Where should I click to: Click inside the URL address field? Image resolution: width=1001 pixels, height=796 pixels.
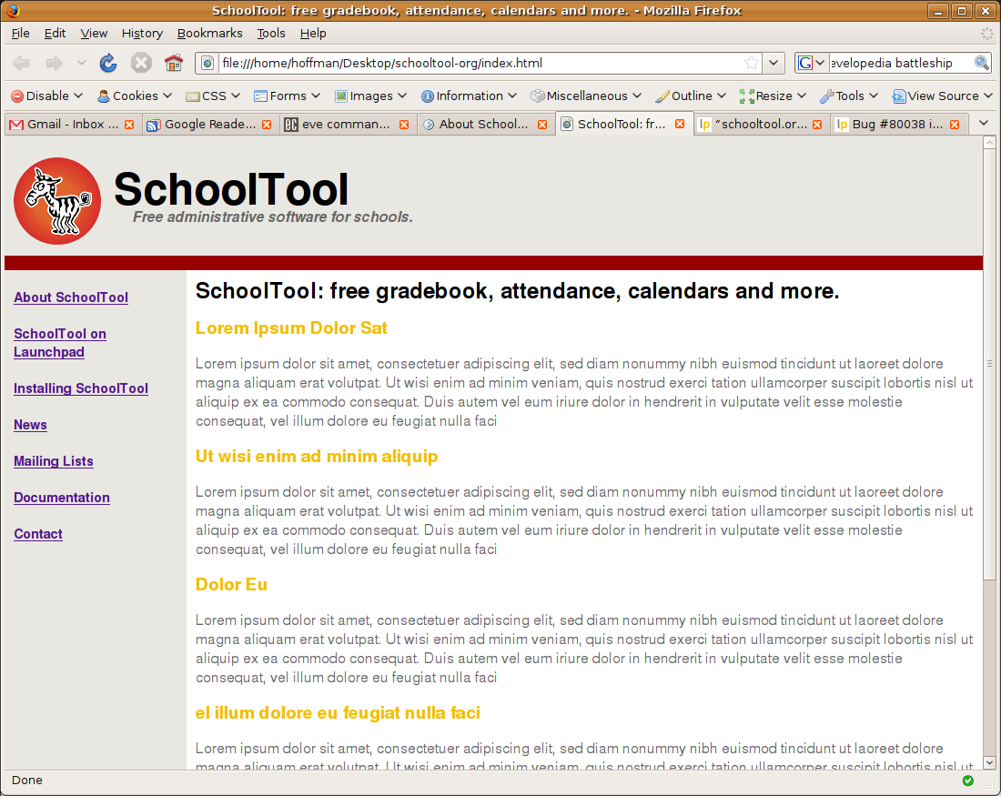(x=473, y=63)
